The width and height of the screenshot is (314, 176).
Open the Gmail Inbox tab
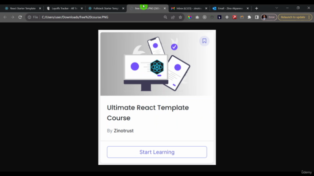(187, 8)
